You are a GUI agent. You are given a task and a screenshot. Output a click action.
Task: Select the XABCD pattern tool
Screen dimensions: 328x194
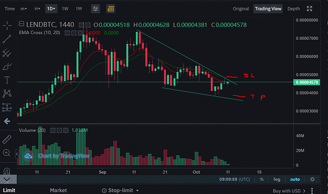tap(7, 94)
